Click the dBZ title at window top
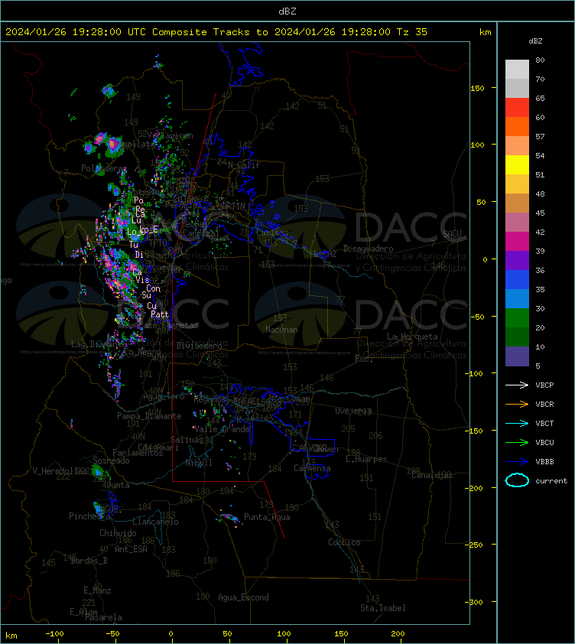The image size is (575, 644). coord(287,11)
